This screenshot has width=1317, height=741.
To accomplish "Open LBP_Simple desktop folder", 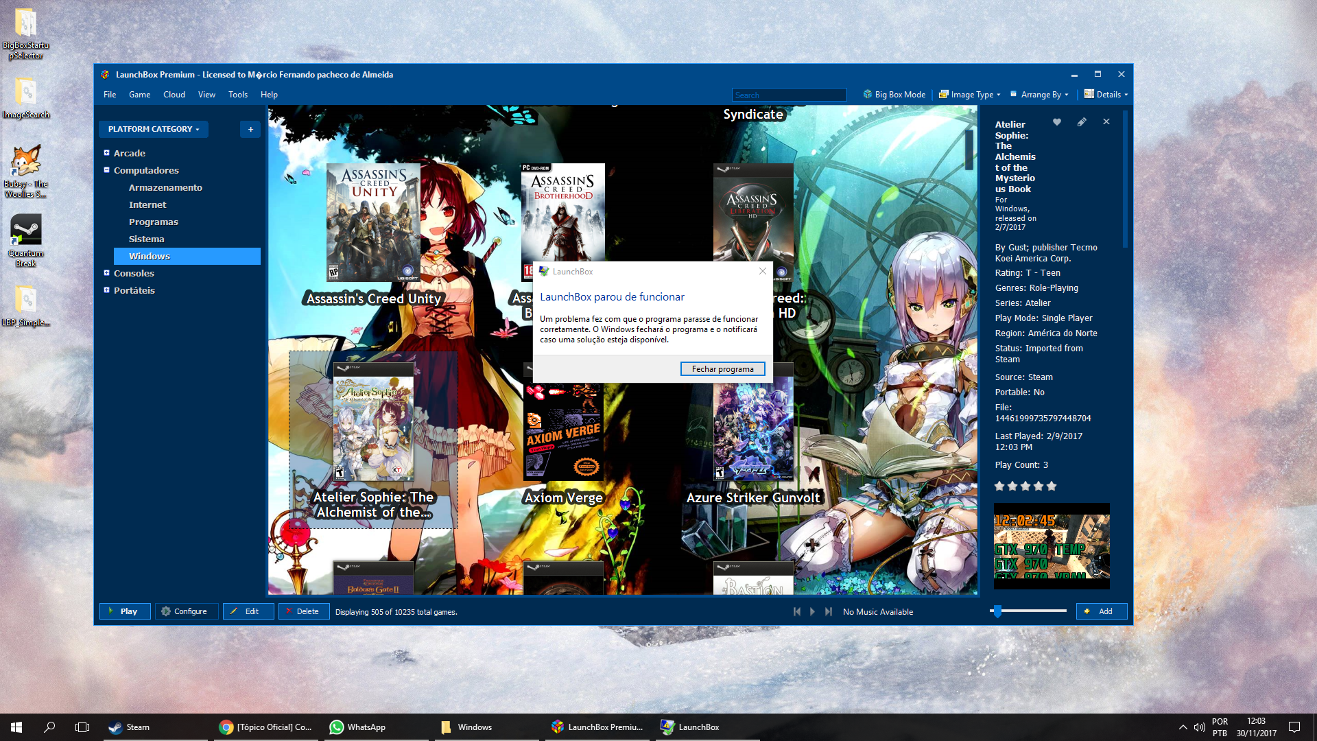I will pyautogui.click(x=26, y=305).
